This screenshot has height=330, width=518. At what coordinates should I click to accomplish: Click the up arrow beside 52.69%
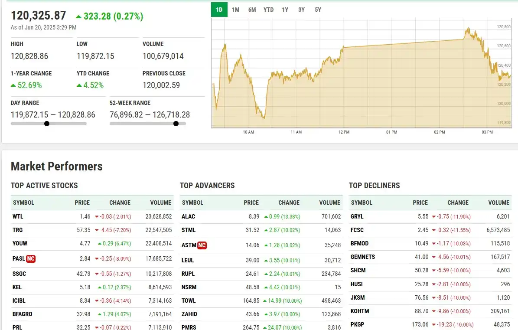pyautogui.click(x=13, y=85)
